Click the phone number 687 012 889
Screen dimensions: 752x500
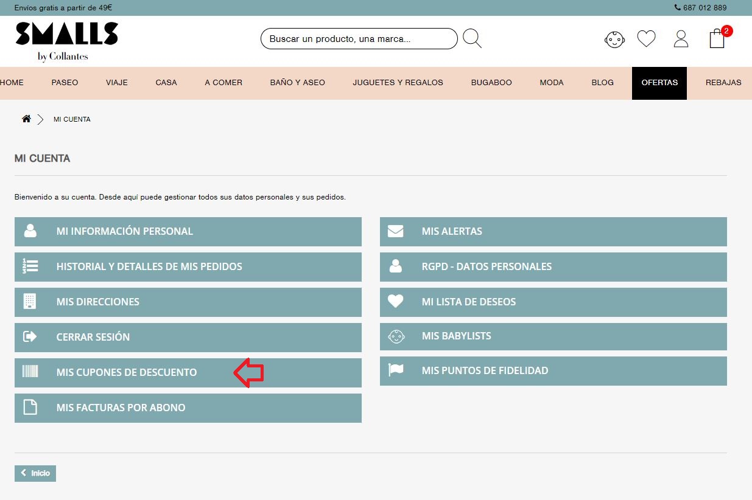point(704,8)
